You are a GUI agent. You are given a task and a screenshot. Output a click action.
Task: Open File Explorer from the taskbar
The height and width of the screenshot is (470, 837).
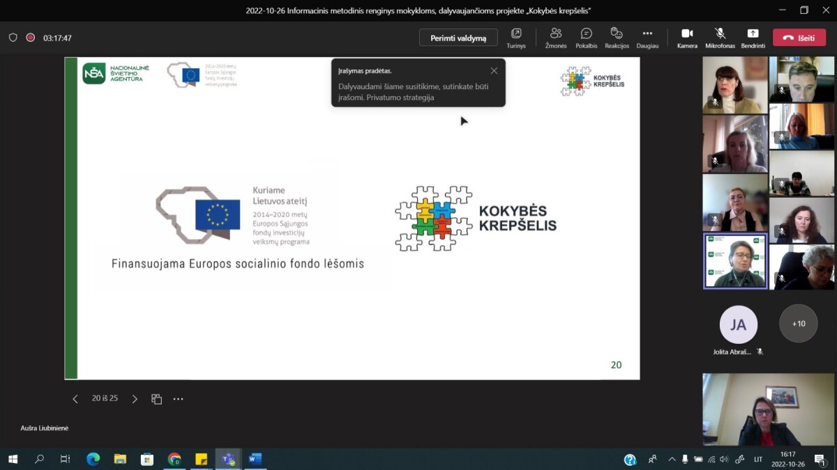[x=120, y=459]
